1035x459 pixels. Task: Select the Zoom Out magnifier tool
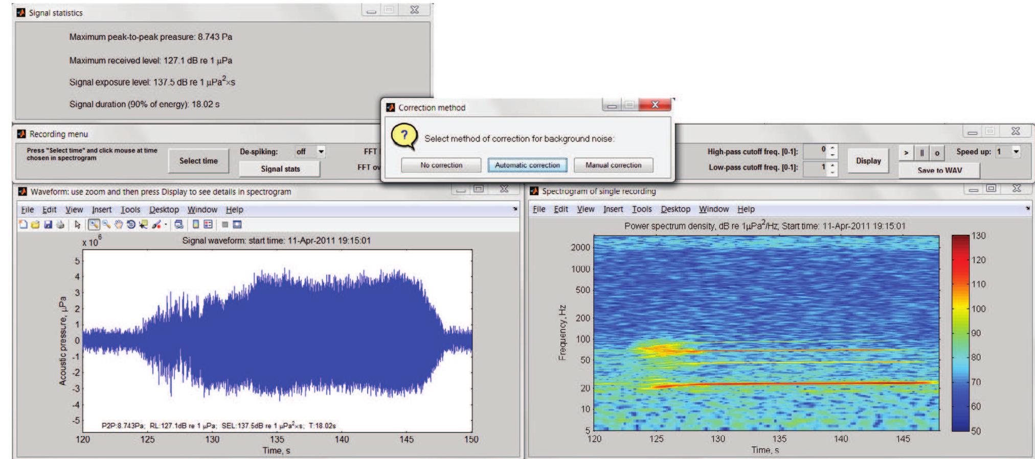[x=106, y=225]
